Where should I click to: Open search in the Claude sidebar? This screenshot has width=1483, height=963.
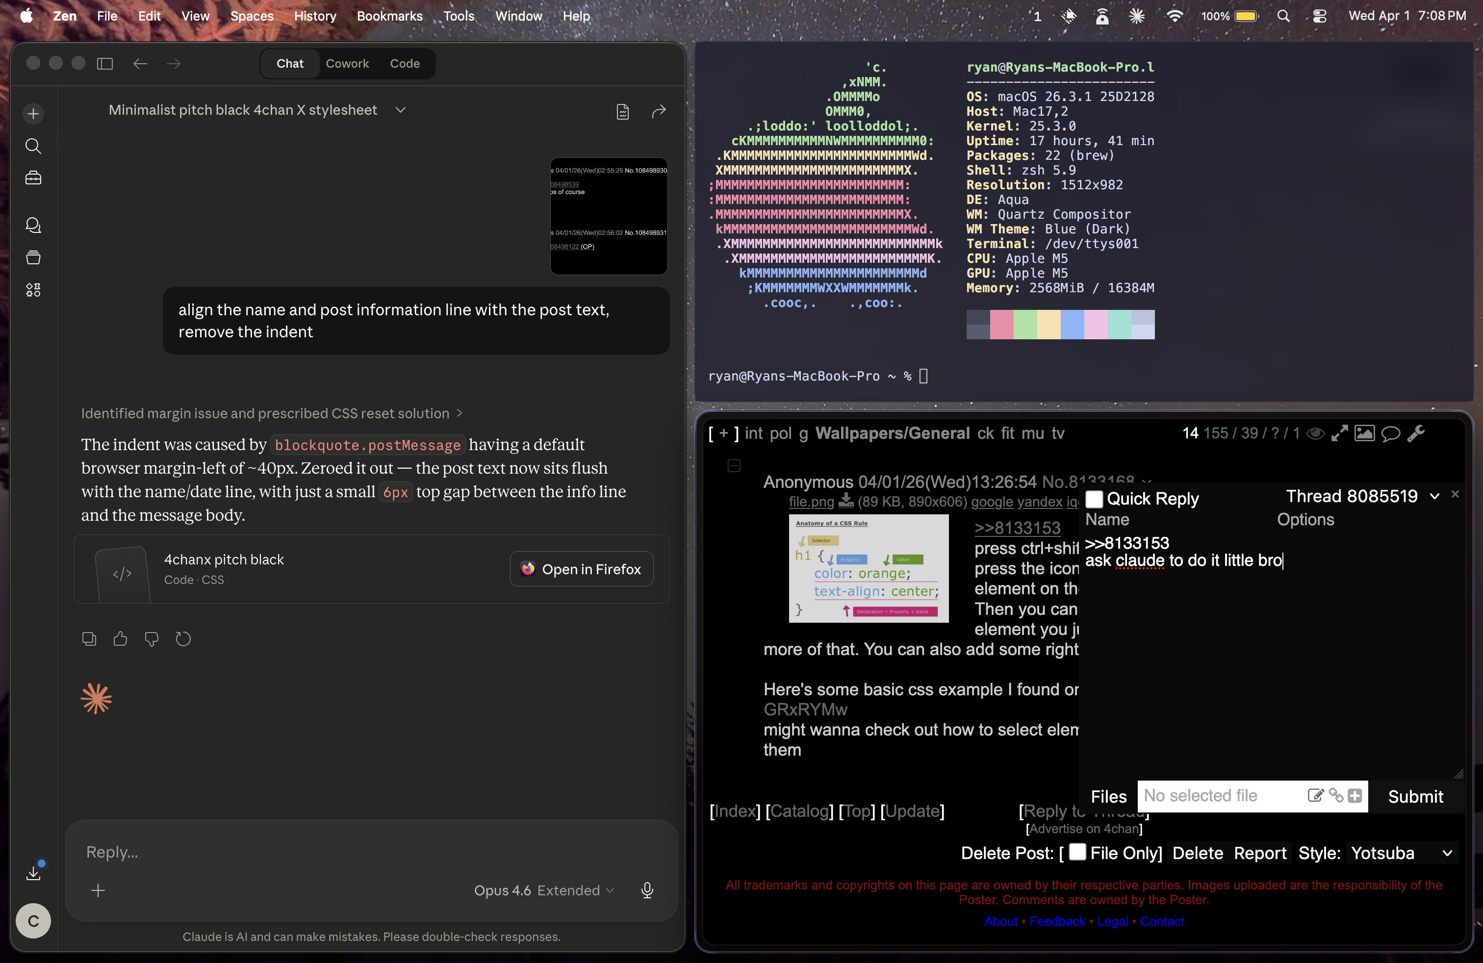[33, 146]
